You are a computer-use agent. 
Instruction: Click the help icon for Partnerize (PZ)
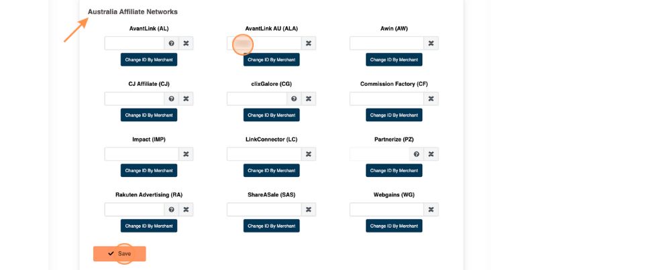click(416, 154)
